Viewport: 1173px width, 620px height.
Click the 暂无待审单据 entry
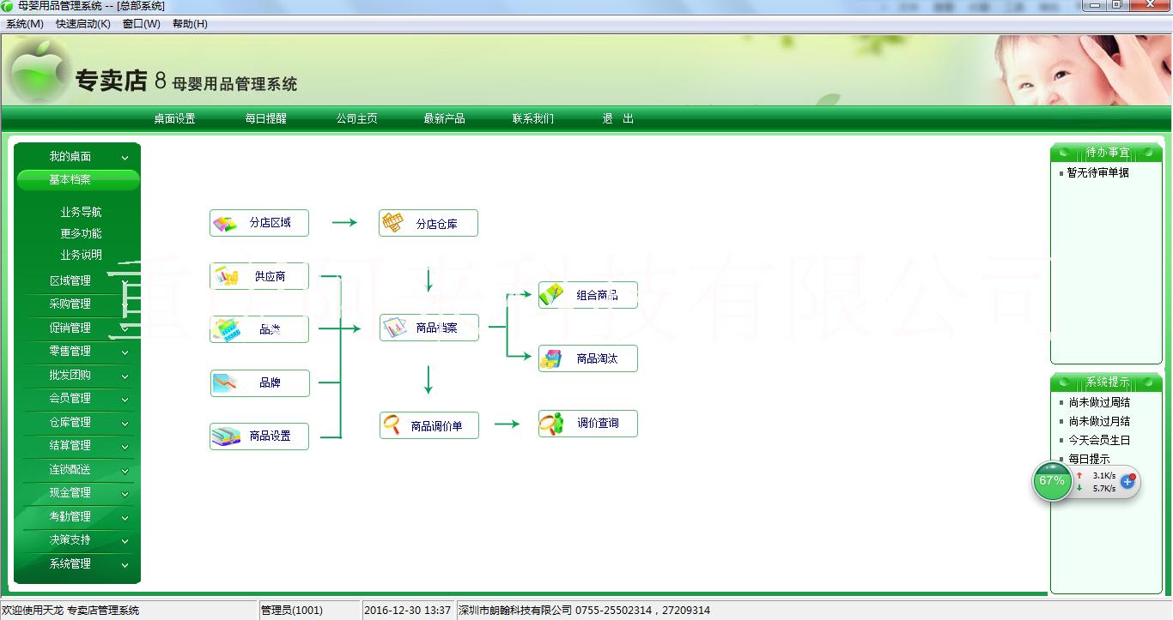click(x=1098, y=172)
